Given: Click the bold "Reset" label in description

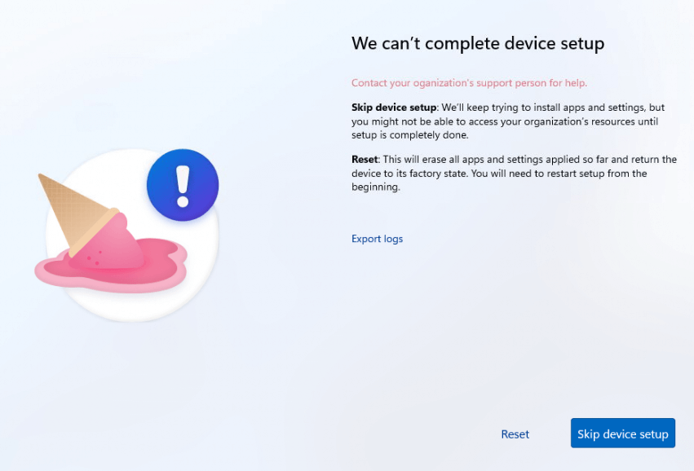Looking at the screenshot, I should (x=365, y=159).
